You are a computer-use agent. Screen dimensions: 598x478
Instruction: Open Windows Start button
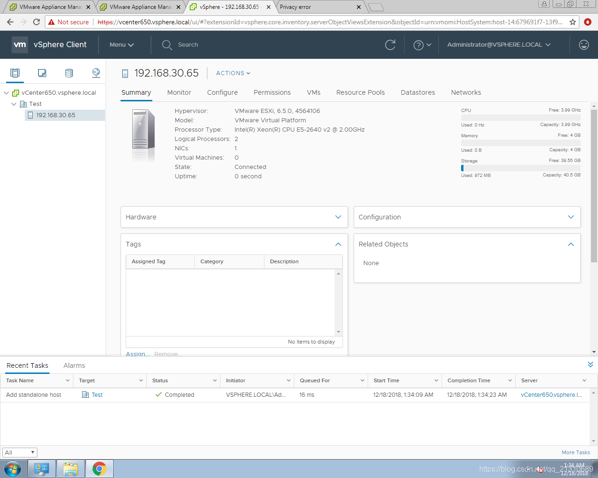pos(13,469)
